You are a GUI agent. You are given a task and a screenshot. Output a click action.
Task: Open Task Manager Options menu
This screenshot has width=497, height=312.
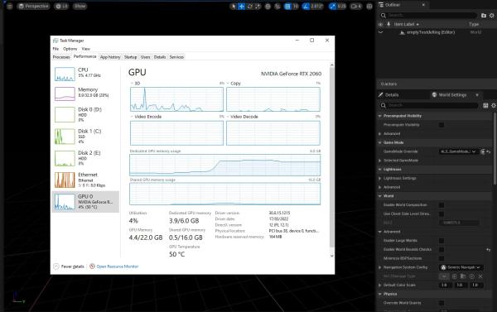(70, 49)
